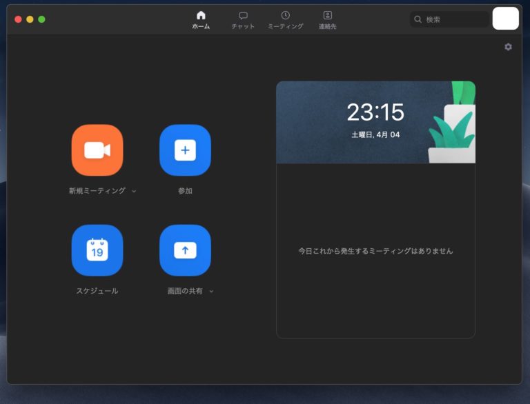530x404 pixels.
Task: Expand the 新規ミーティング dropdown chevron
Action: click(x=134, y=191)
